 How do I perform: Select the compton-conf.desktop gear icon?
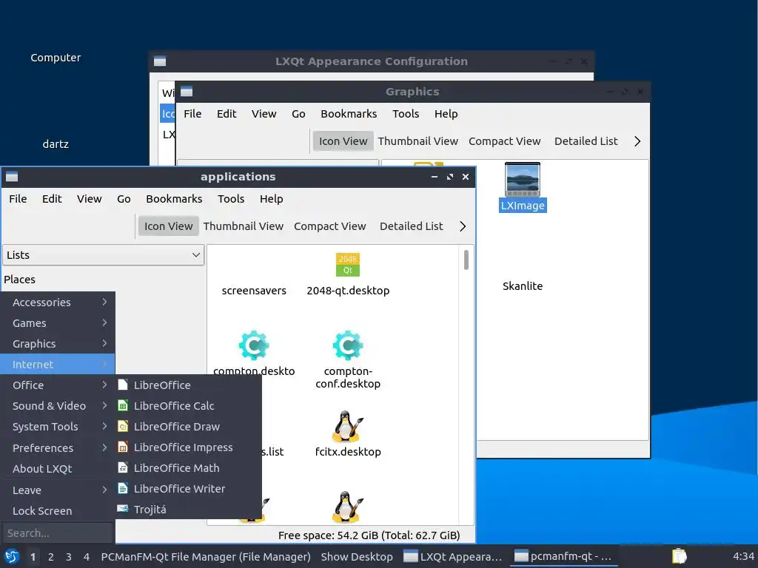(348, 345)
